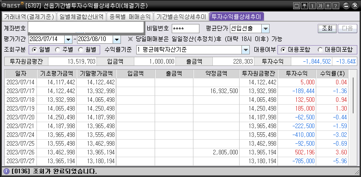Click the summary 출금액 value 228,303
The width and height of the screenshot is (361, 177).
pos(244,62)
